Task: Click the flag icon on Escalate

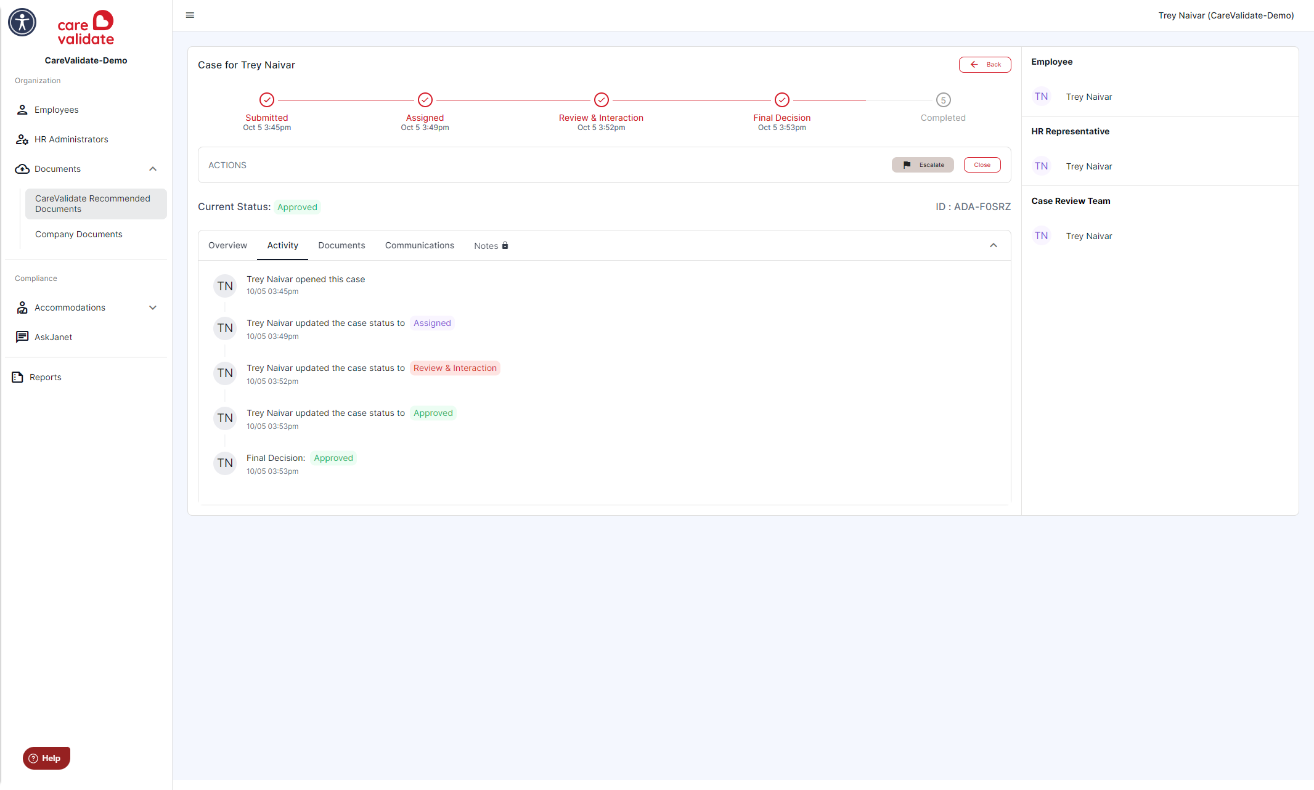Action: (x=907, y=165)
